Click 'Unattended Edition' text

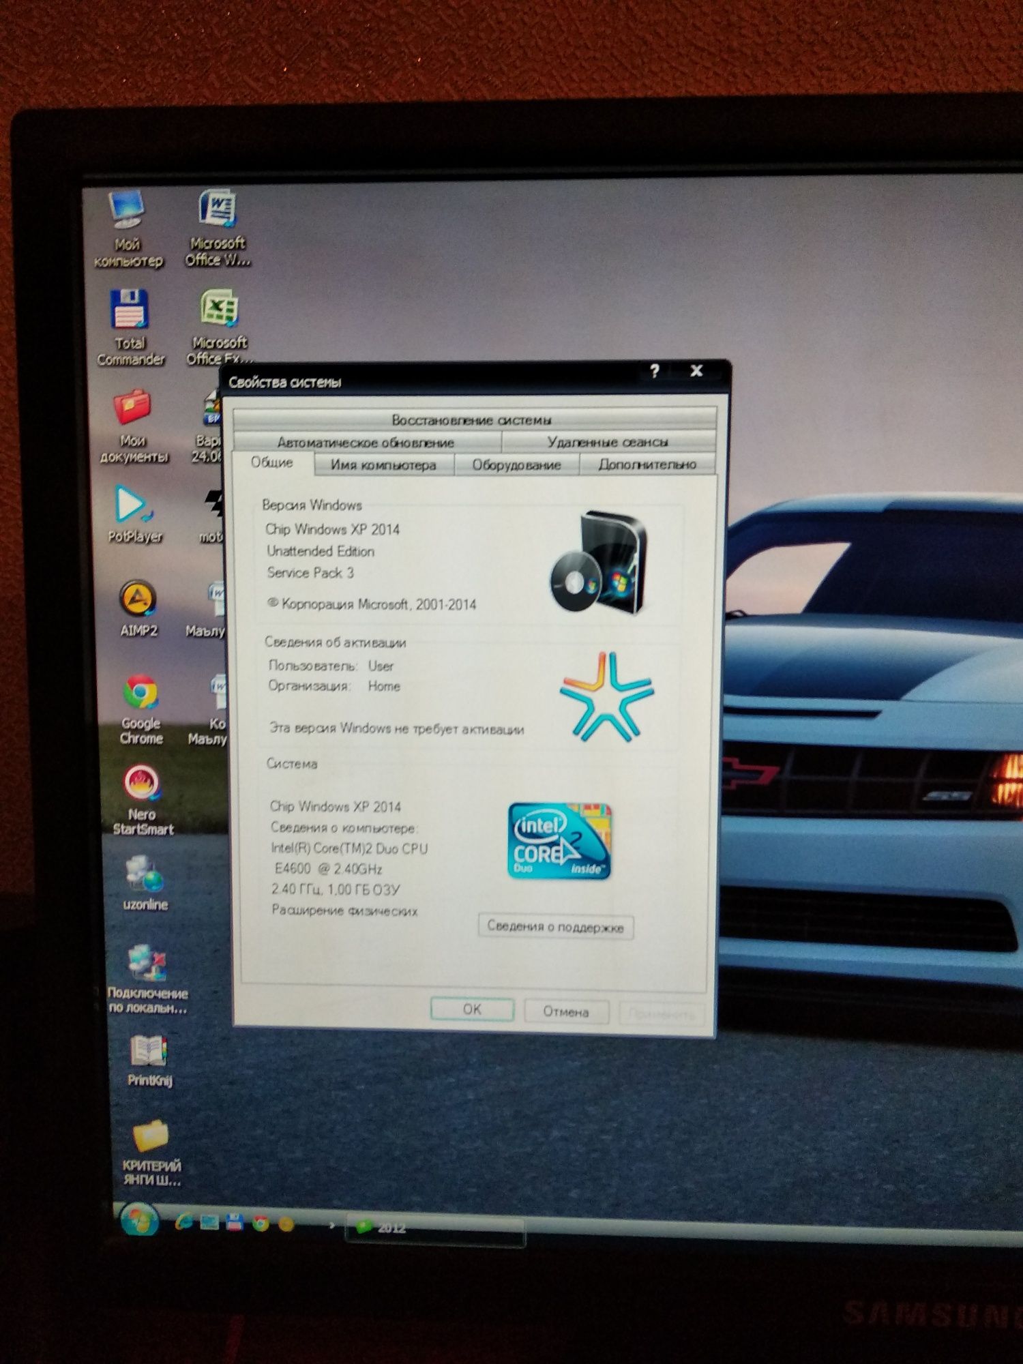coord(321,551)
